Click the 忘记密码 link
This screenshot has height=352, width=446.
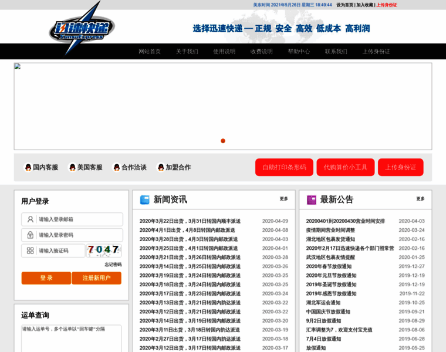113,265
